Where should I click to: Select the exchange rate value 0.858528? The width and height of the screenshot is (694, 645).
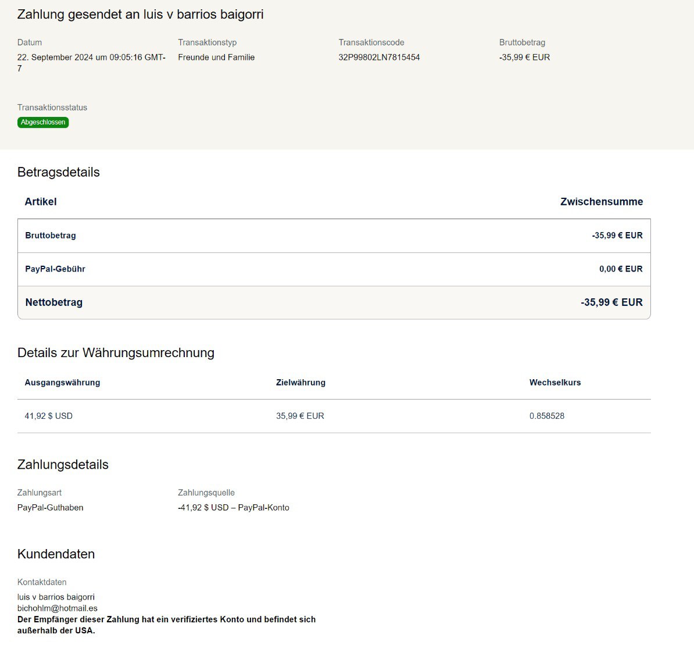[x=546, y=416]
